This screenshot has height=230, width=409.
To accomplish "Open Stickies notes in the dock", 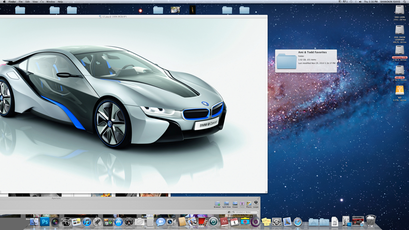I will [x=266, y=222].
